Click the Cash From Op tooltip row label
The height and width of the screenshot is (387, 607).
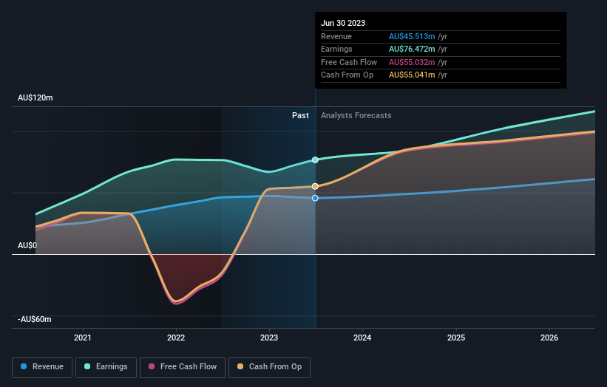[347, 75]
